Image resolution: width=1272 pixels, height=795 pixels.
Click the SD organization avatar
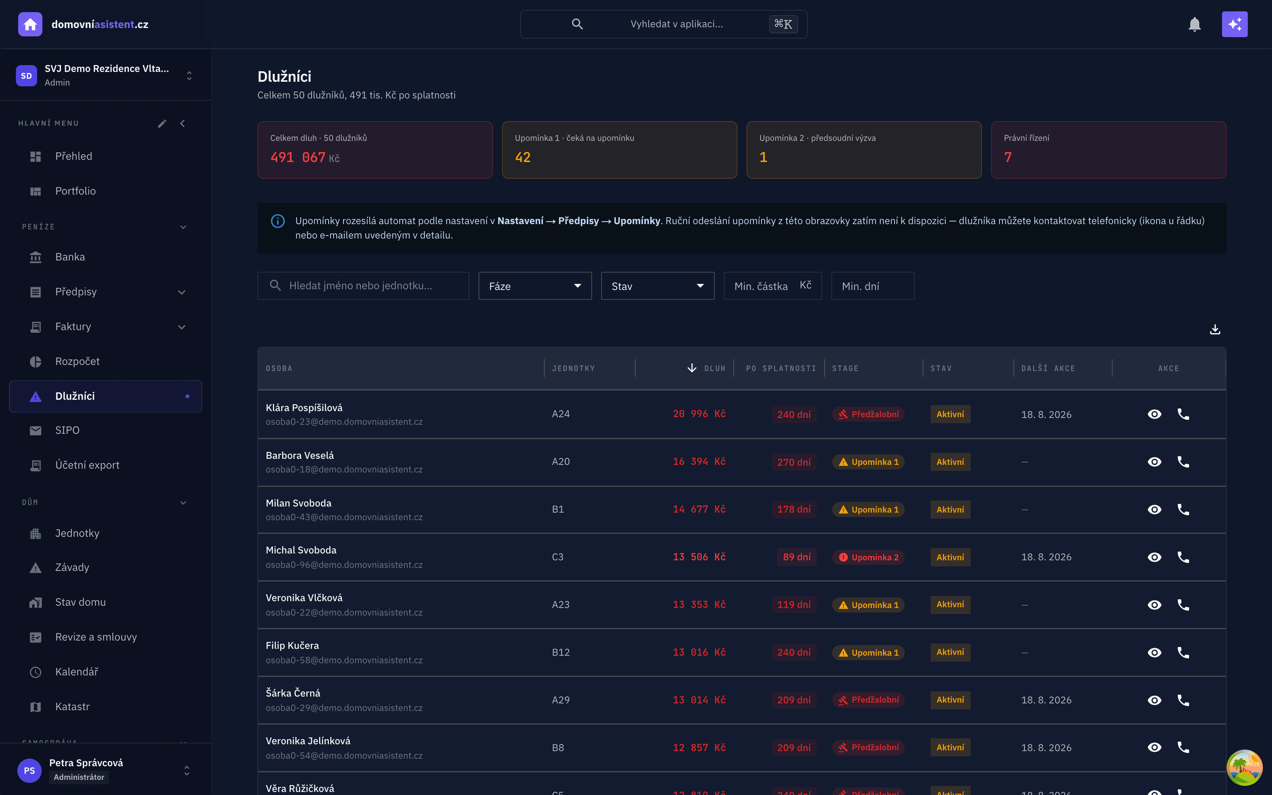(x=26, y=76)
